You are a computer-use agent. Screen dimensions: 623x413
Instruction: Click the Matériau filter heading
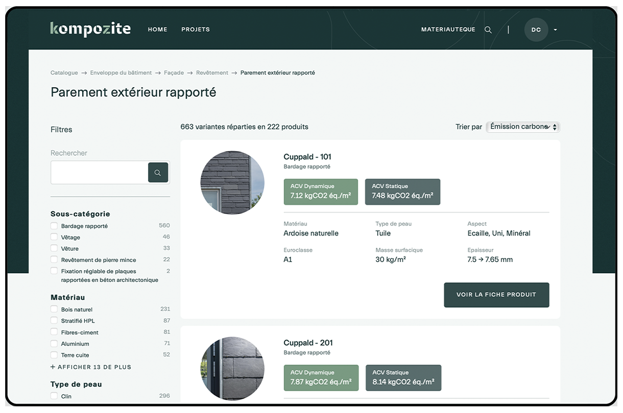(67, 297)
